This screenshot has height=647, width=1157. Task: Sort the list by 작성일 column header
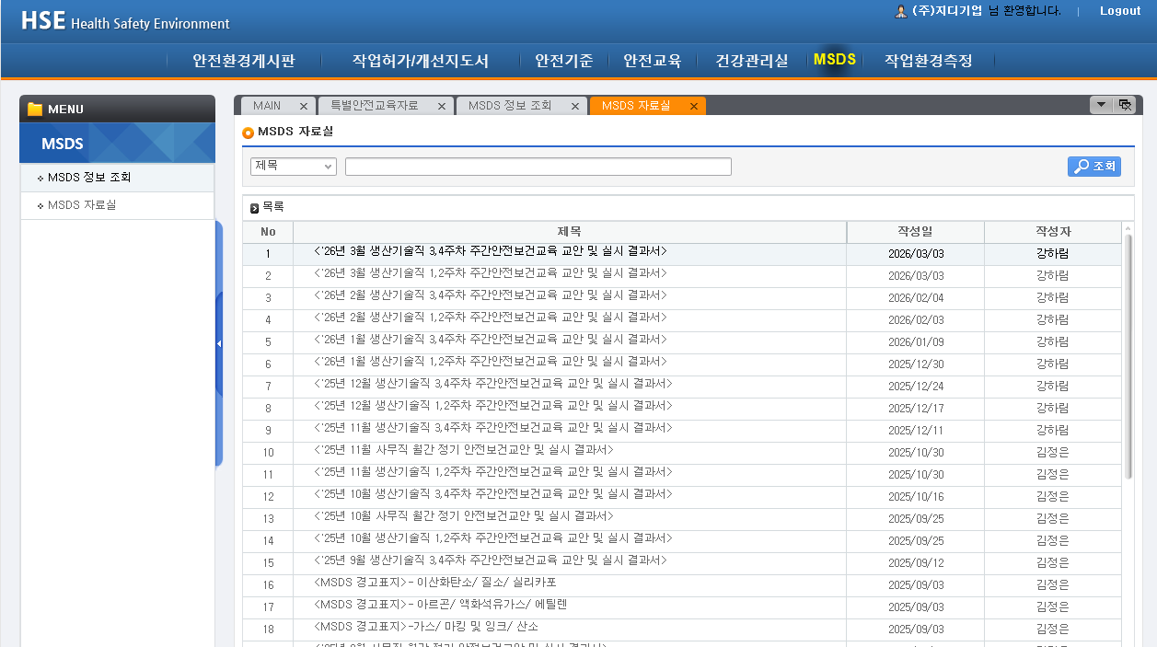point(915,232)
